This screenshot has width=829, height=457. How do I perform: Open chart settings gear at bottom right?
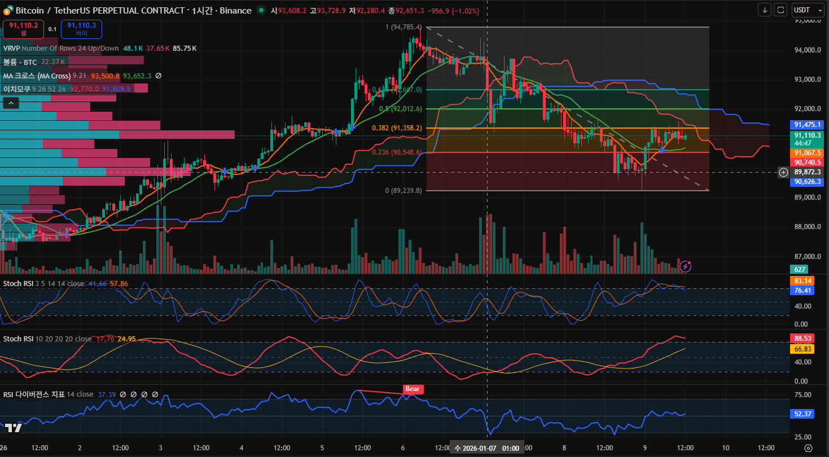point(808,448)
